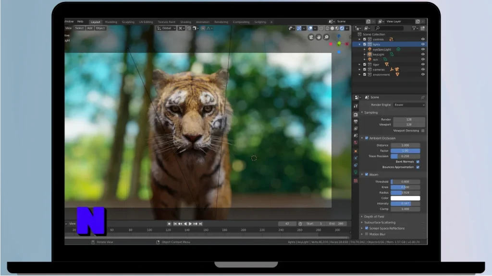Hide the environment collection with eye icon

click(x=423, y=74)
